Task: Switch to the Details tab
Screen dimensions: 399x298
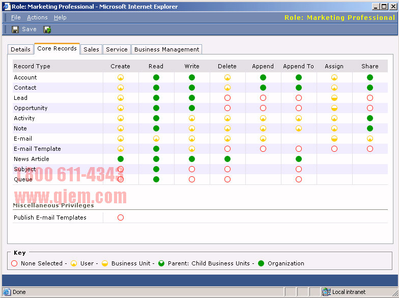Action: point(20,49)
